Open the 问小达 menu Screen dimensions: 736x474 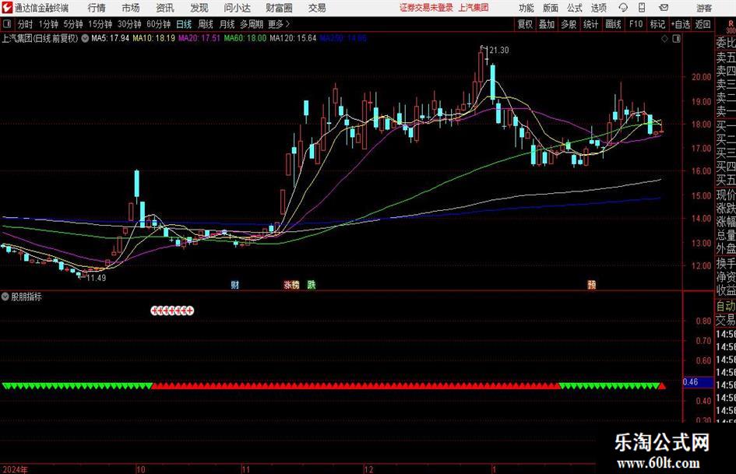(238, 8)
